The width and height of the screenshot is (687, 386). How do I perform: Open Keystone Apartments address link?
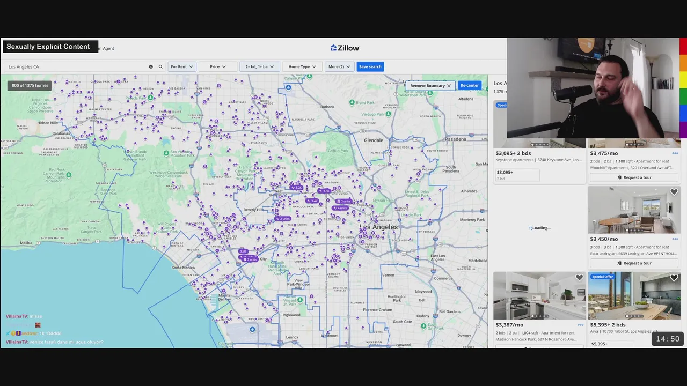[538, 160]
